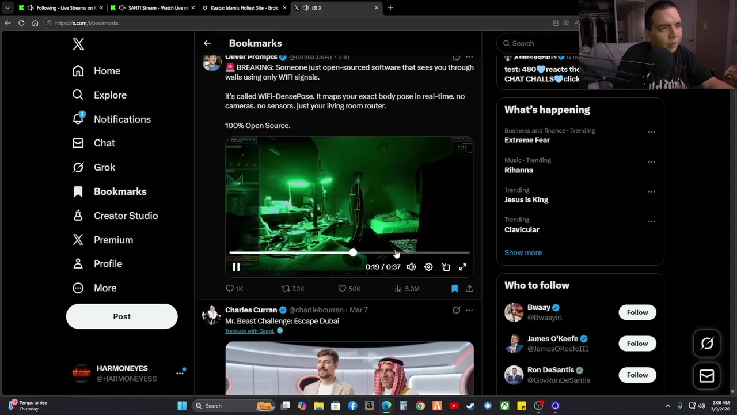Open Windows Start menu
Viewport: 737px width, 415px height.
click(x=182, y=406)
